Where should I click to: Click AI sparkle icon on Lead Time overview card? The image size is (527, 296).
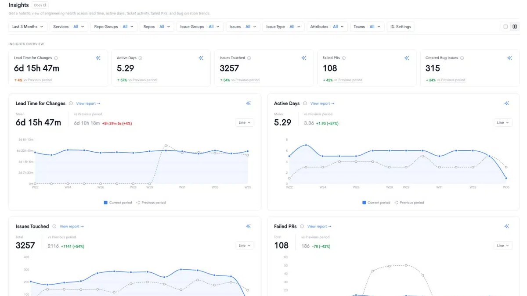point(98,58)
